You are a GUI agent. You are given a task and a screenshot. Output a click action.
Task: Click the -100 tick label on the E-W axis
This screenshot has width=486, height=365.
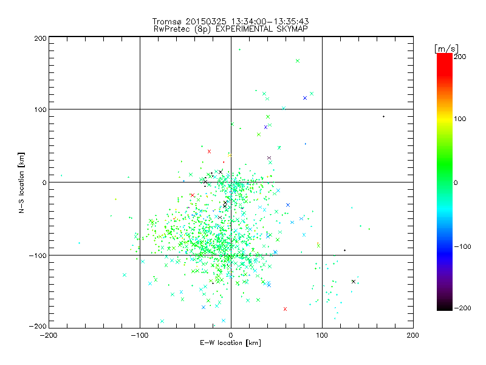[140, 335]
